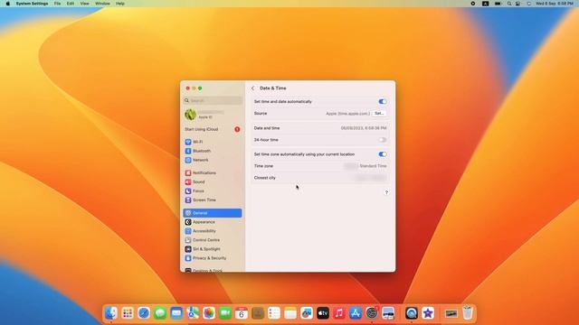The height and width of the screenshot is (325, 579).
Task: Open Freeform from the Dock
Action: tap(307, 313)
